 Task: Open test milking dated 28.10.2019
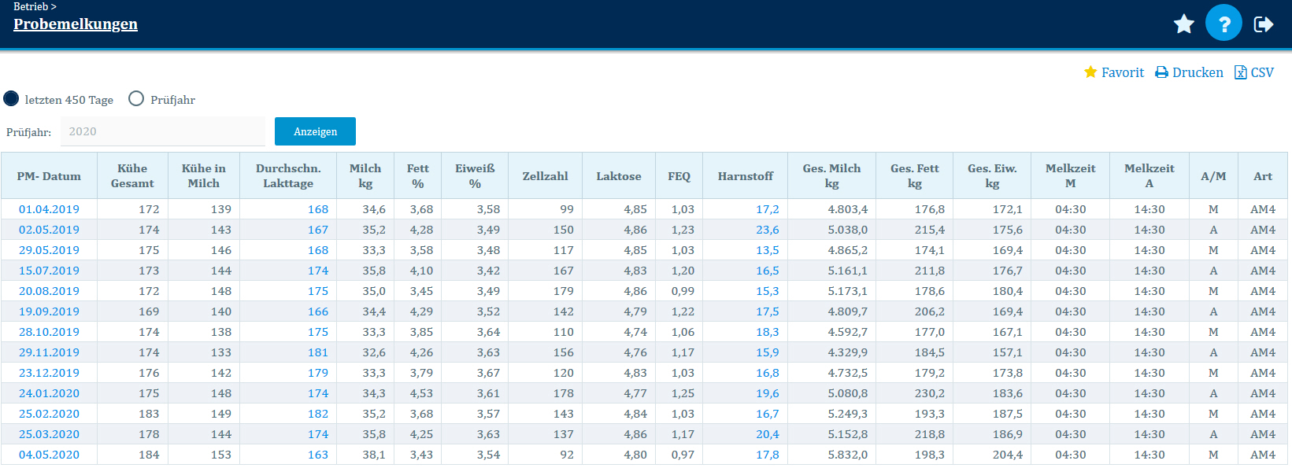(x=49, y=332)
